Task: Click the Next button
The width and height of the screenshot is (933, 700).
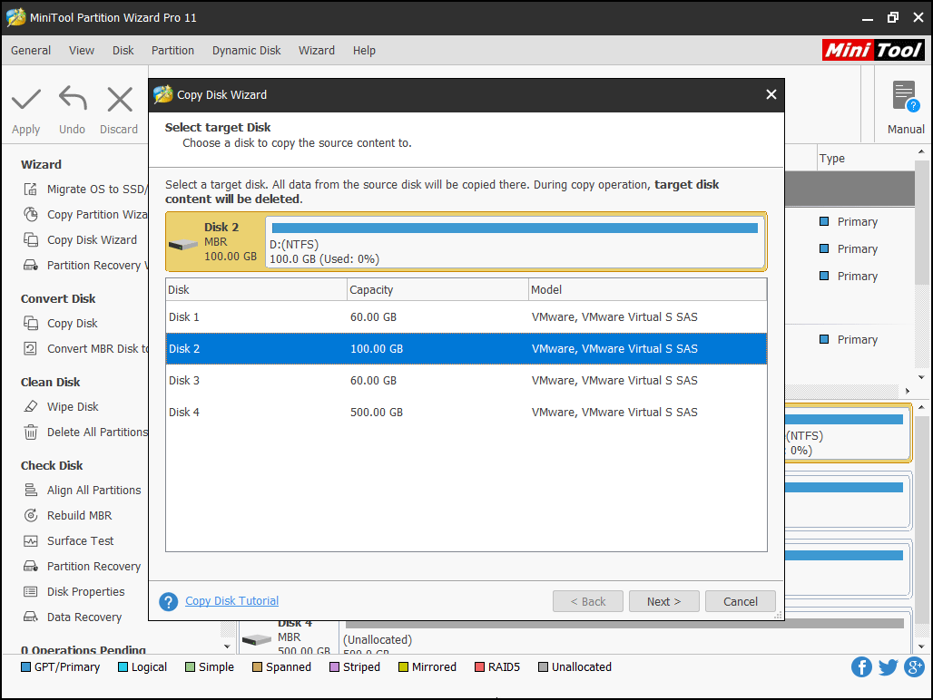Action: (664, 601)
